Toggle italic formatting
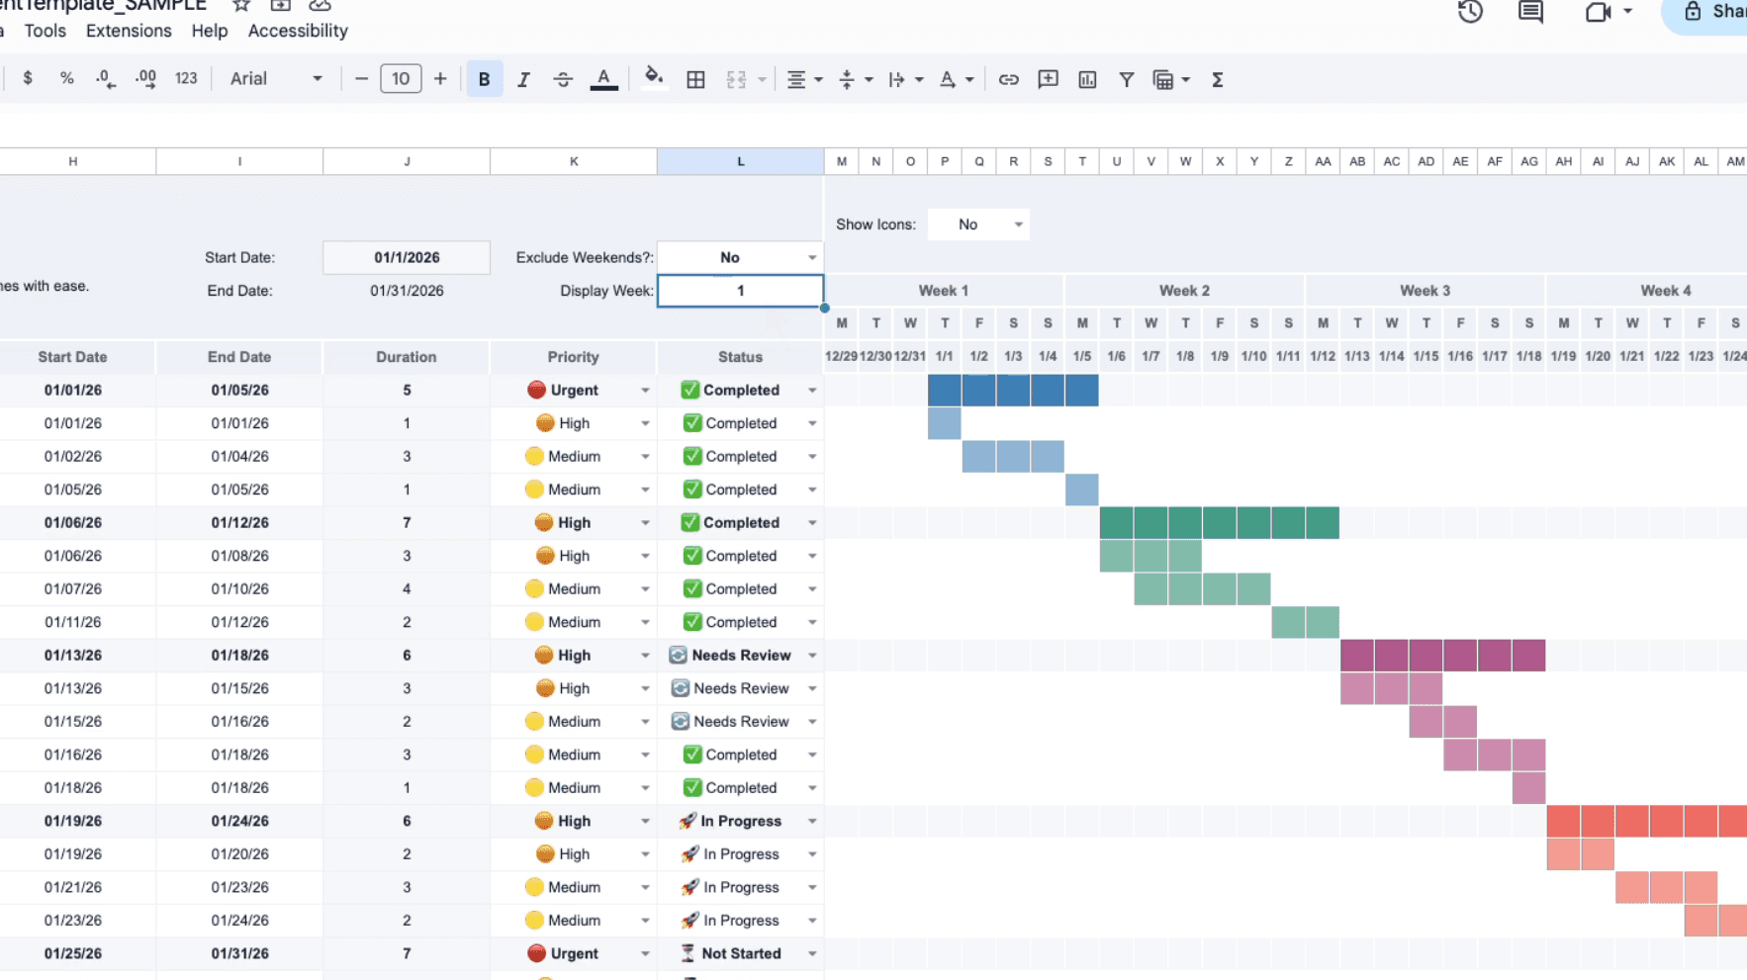This screenshot has width=1747, height=980. 523,79
